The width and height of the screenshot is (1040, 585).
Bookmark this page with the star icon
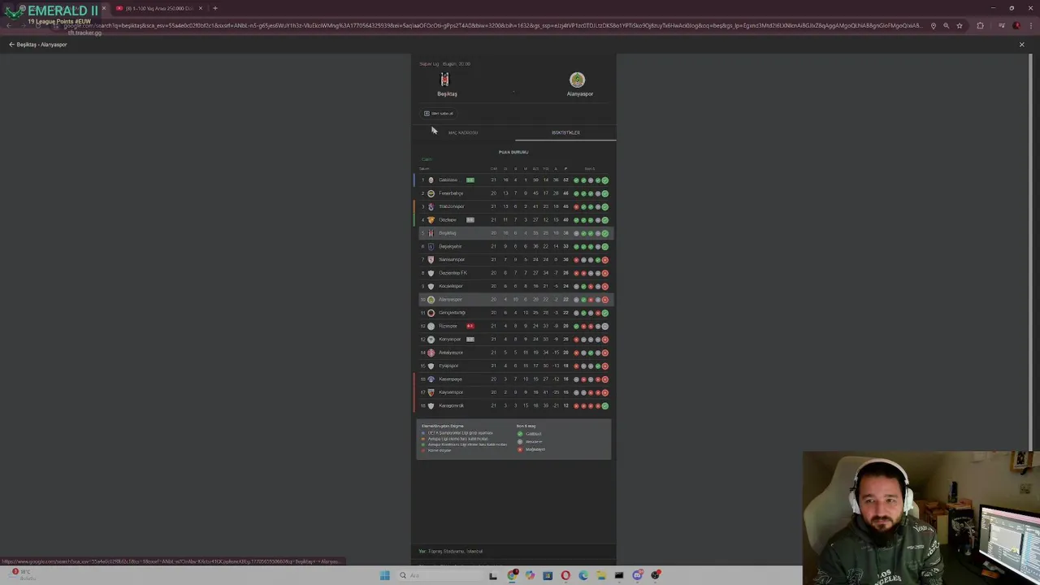(x=959, y=26)
